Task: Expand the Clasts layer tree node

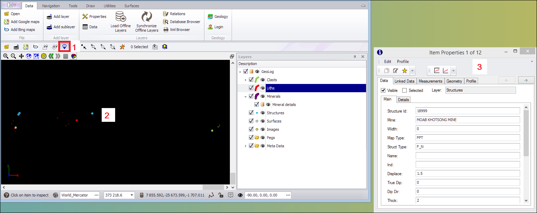Action: (245, 80)
